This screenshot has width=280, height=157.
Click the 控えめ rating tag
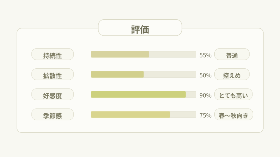tap(232, 74)
